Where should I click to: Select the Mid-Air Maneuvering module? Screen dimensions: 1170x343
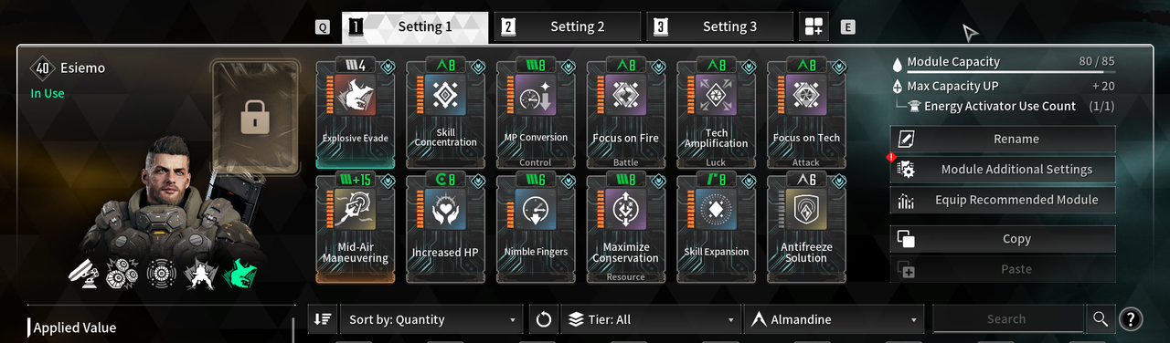(x=356, y=227)
